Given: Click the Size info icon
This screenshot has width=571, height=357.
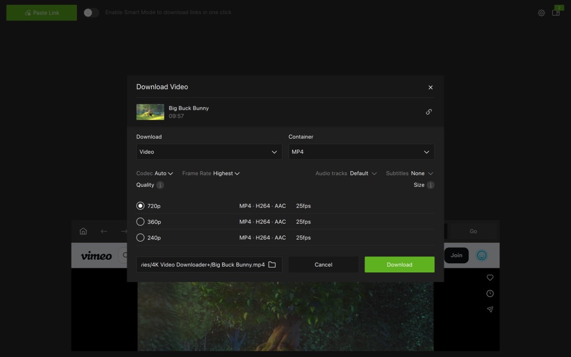Looking at the screenshot, I should pyautogui.click(x=431, y=185).
